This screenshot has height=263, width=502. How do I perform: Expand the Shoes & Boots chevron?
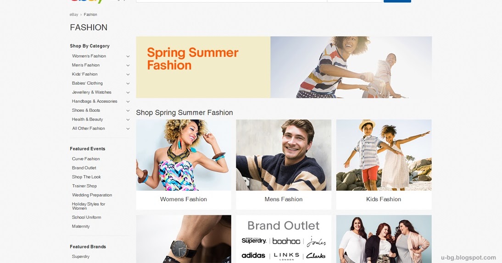(128, 110)
